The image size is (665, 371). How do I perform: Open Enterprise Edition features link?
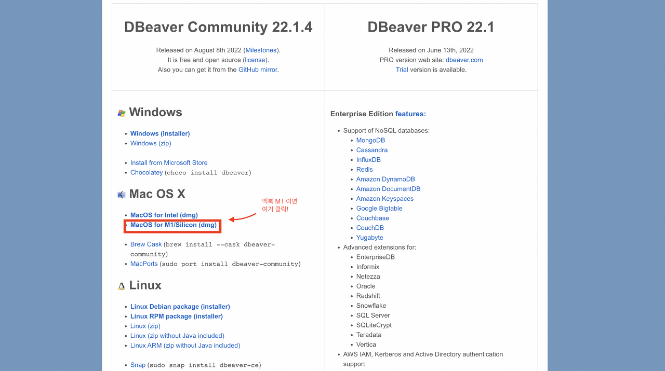tap(410, 114)
